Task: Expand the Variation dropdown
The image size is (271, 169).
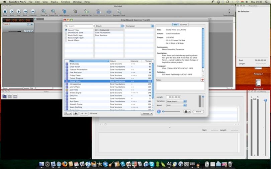Action: pos(176,101)
